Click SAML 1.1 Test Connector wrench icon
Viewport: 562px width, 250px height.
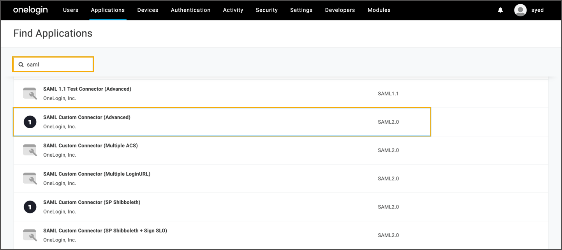(30, 94)
